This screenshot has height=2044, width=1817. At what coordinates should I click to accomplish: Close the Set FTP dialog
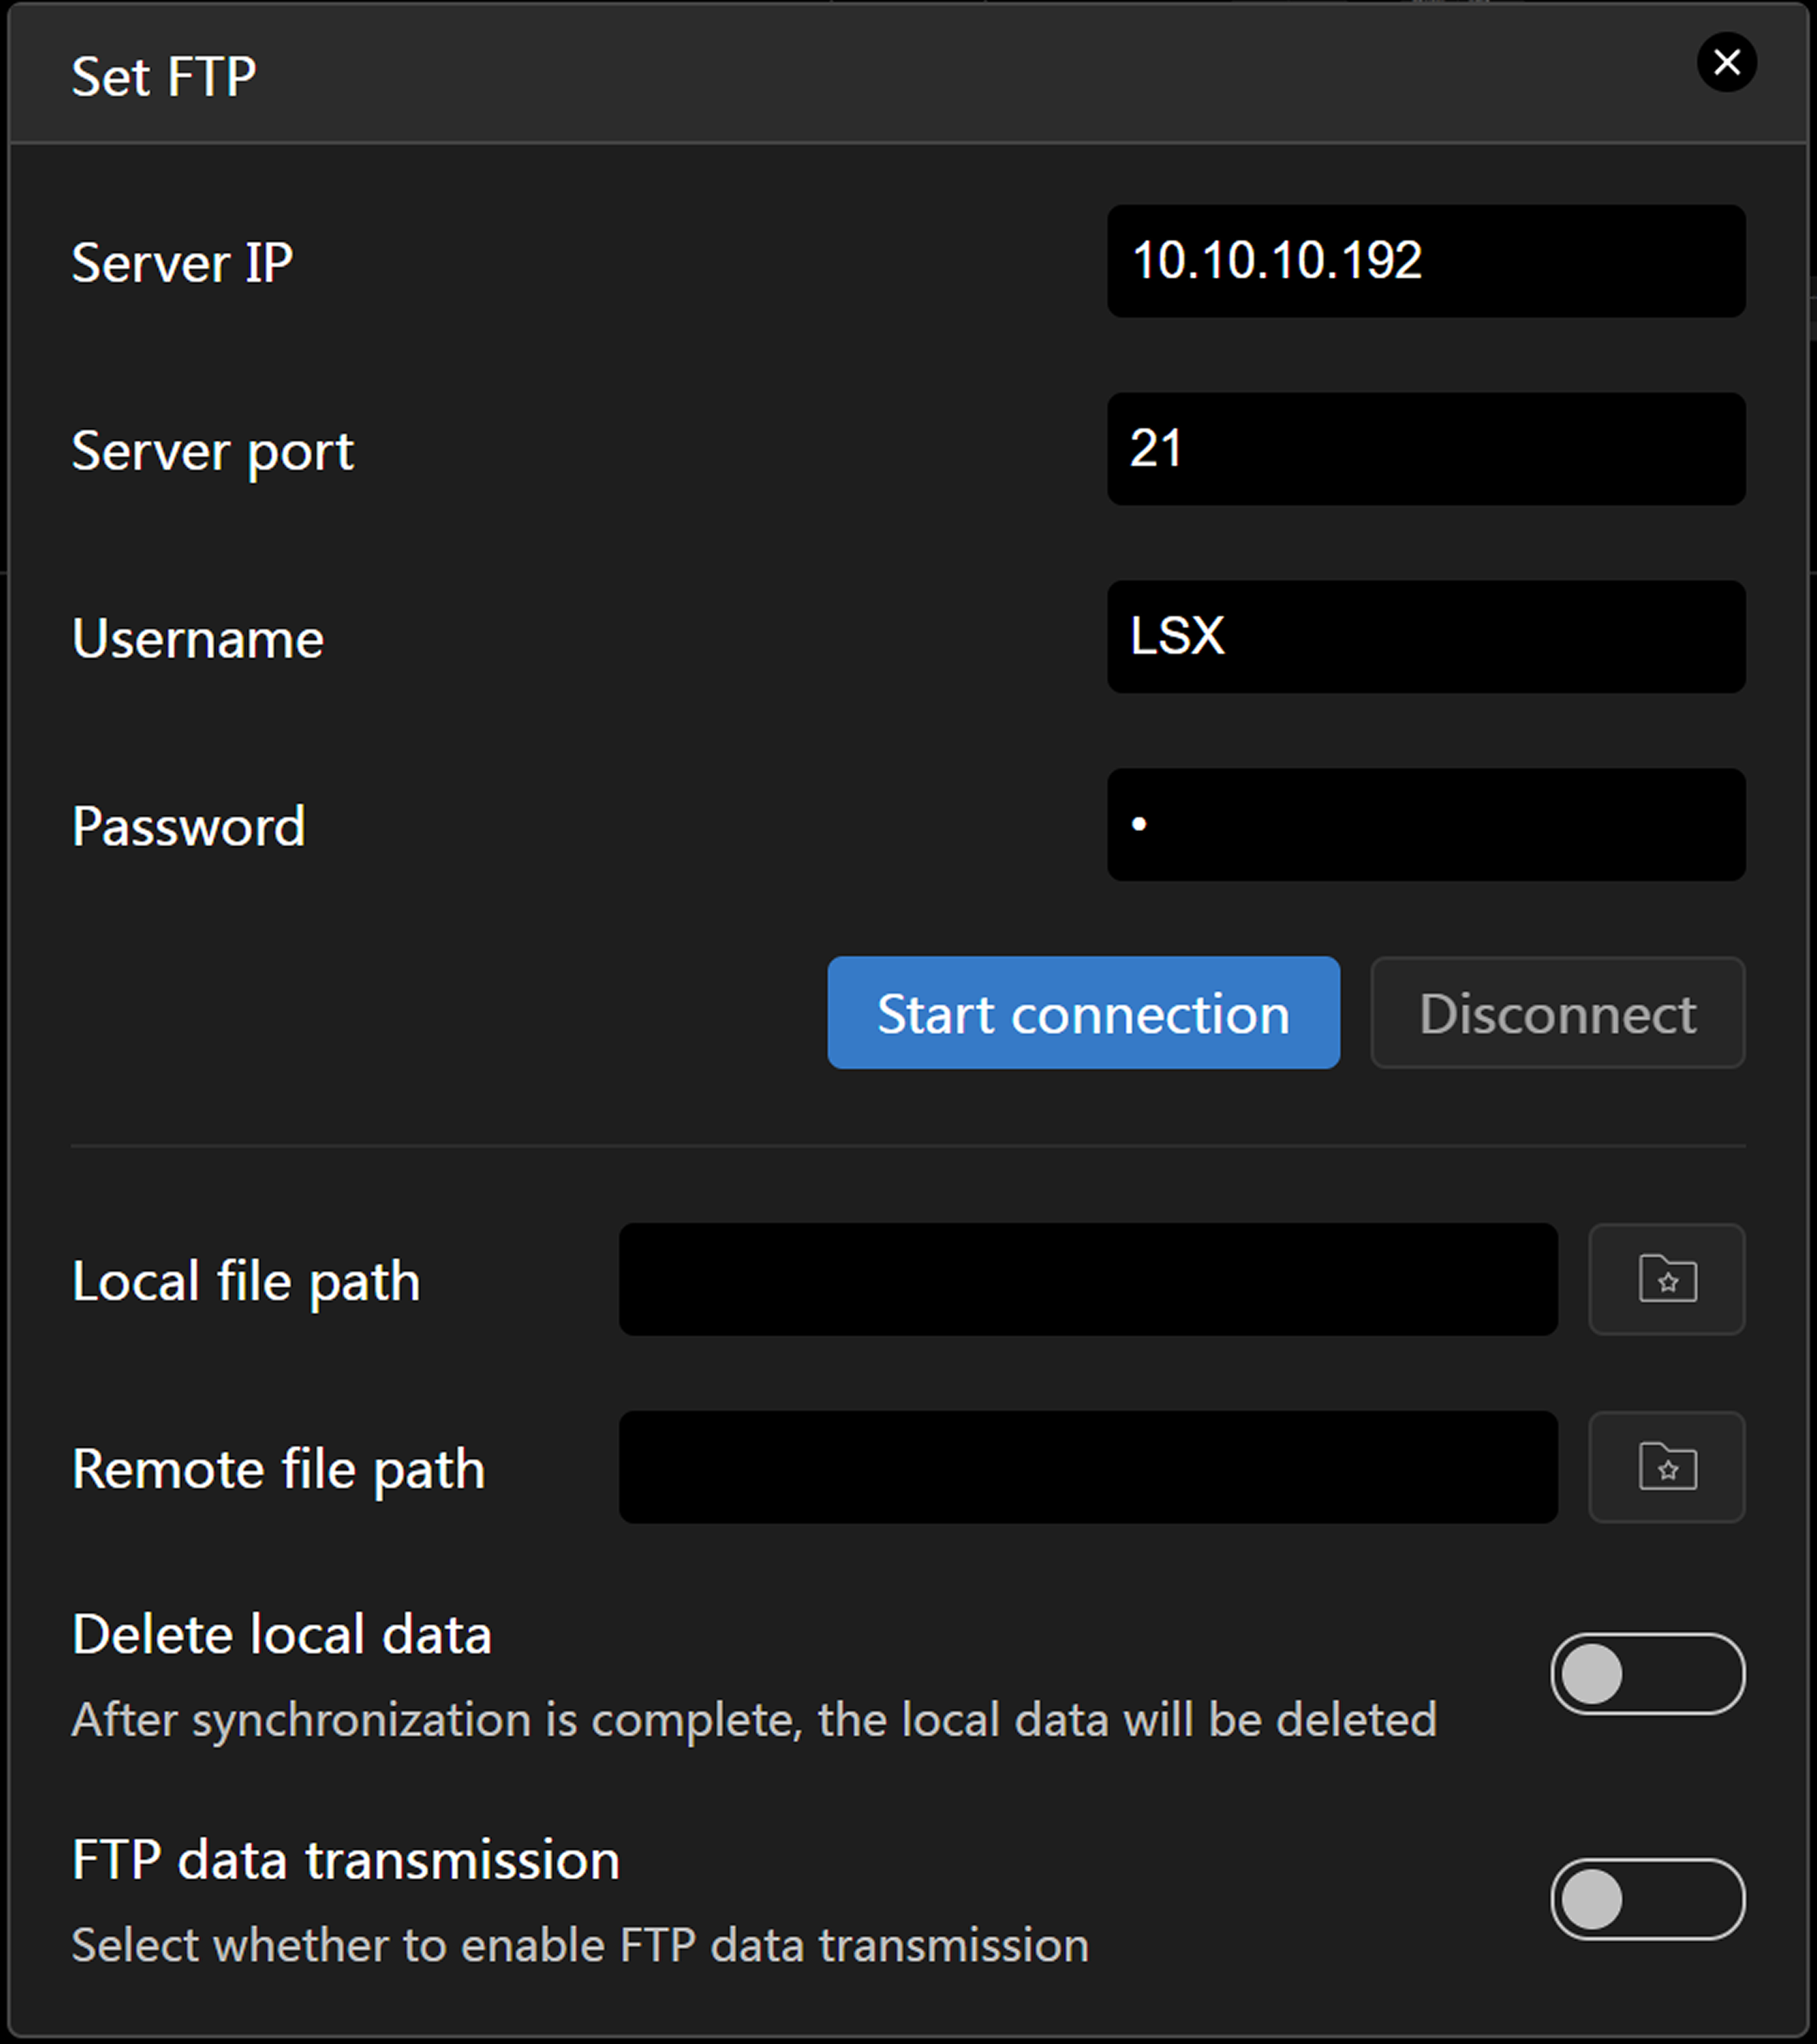point(1726,62)
